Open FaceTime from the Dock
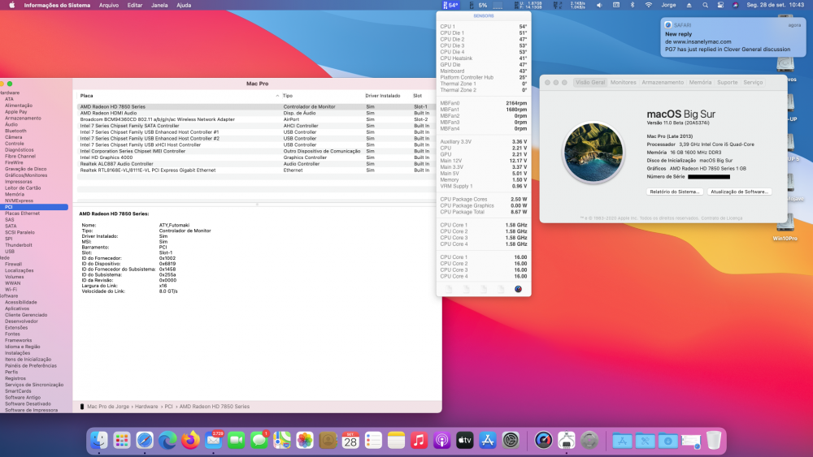The height and width of the screenshot is (457, 813). (x=236, y=441)
